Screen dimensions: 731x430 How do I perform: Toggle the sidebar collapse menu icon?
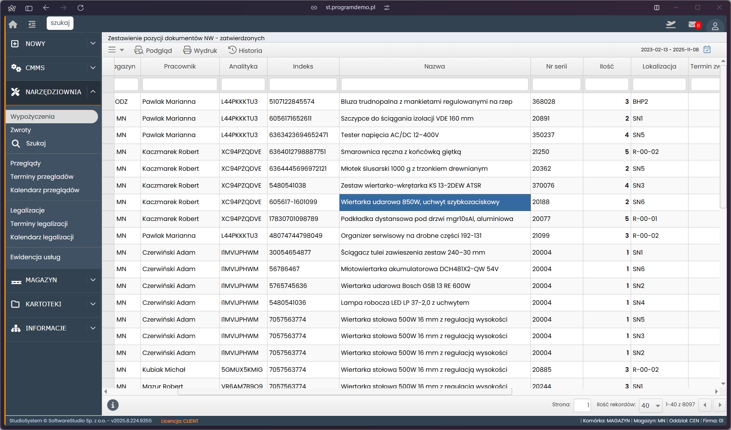32,25
